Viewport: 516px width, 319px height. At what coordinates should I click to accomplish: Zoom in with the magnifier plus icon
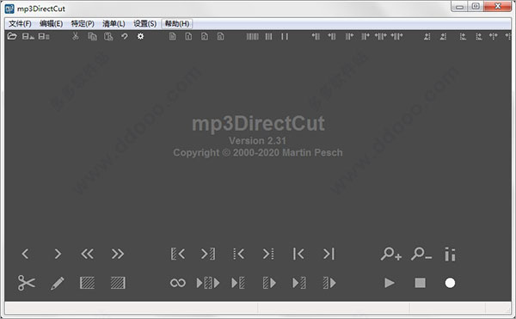coord(391,254)
